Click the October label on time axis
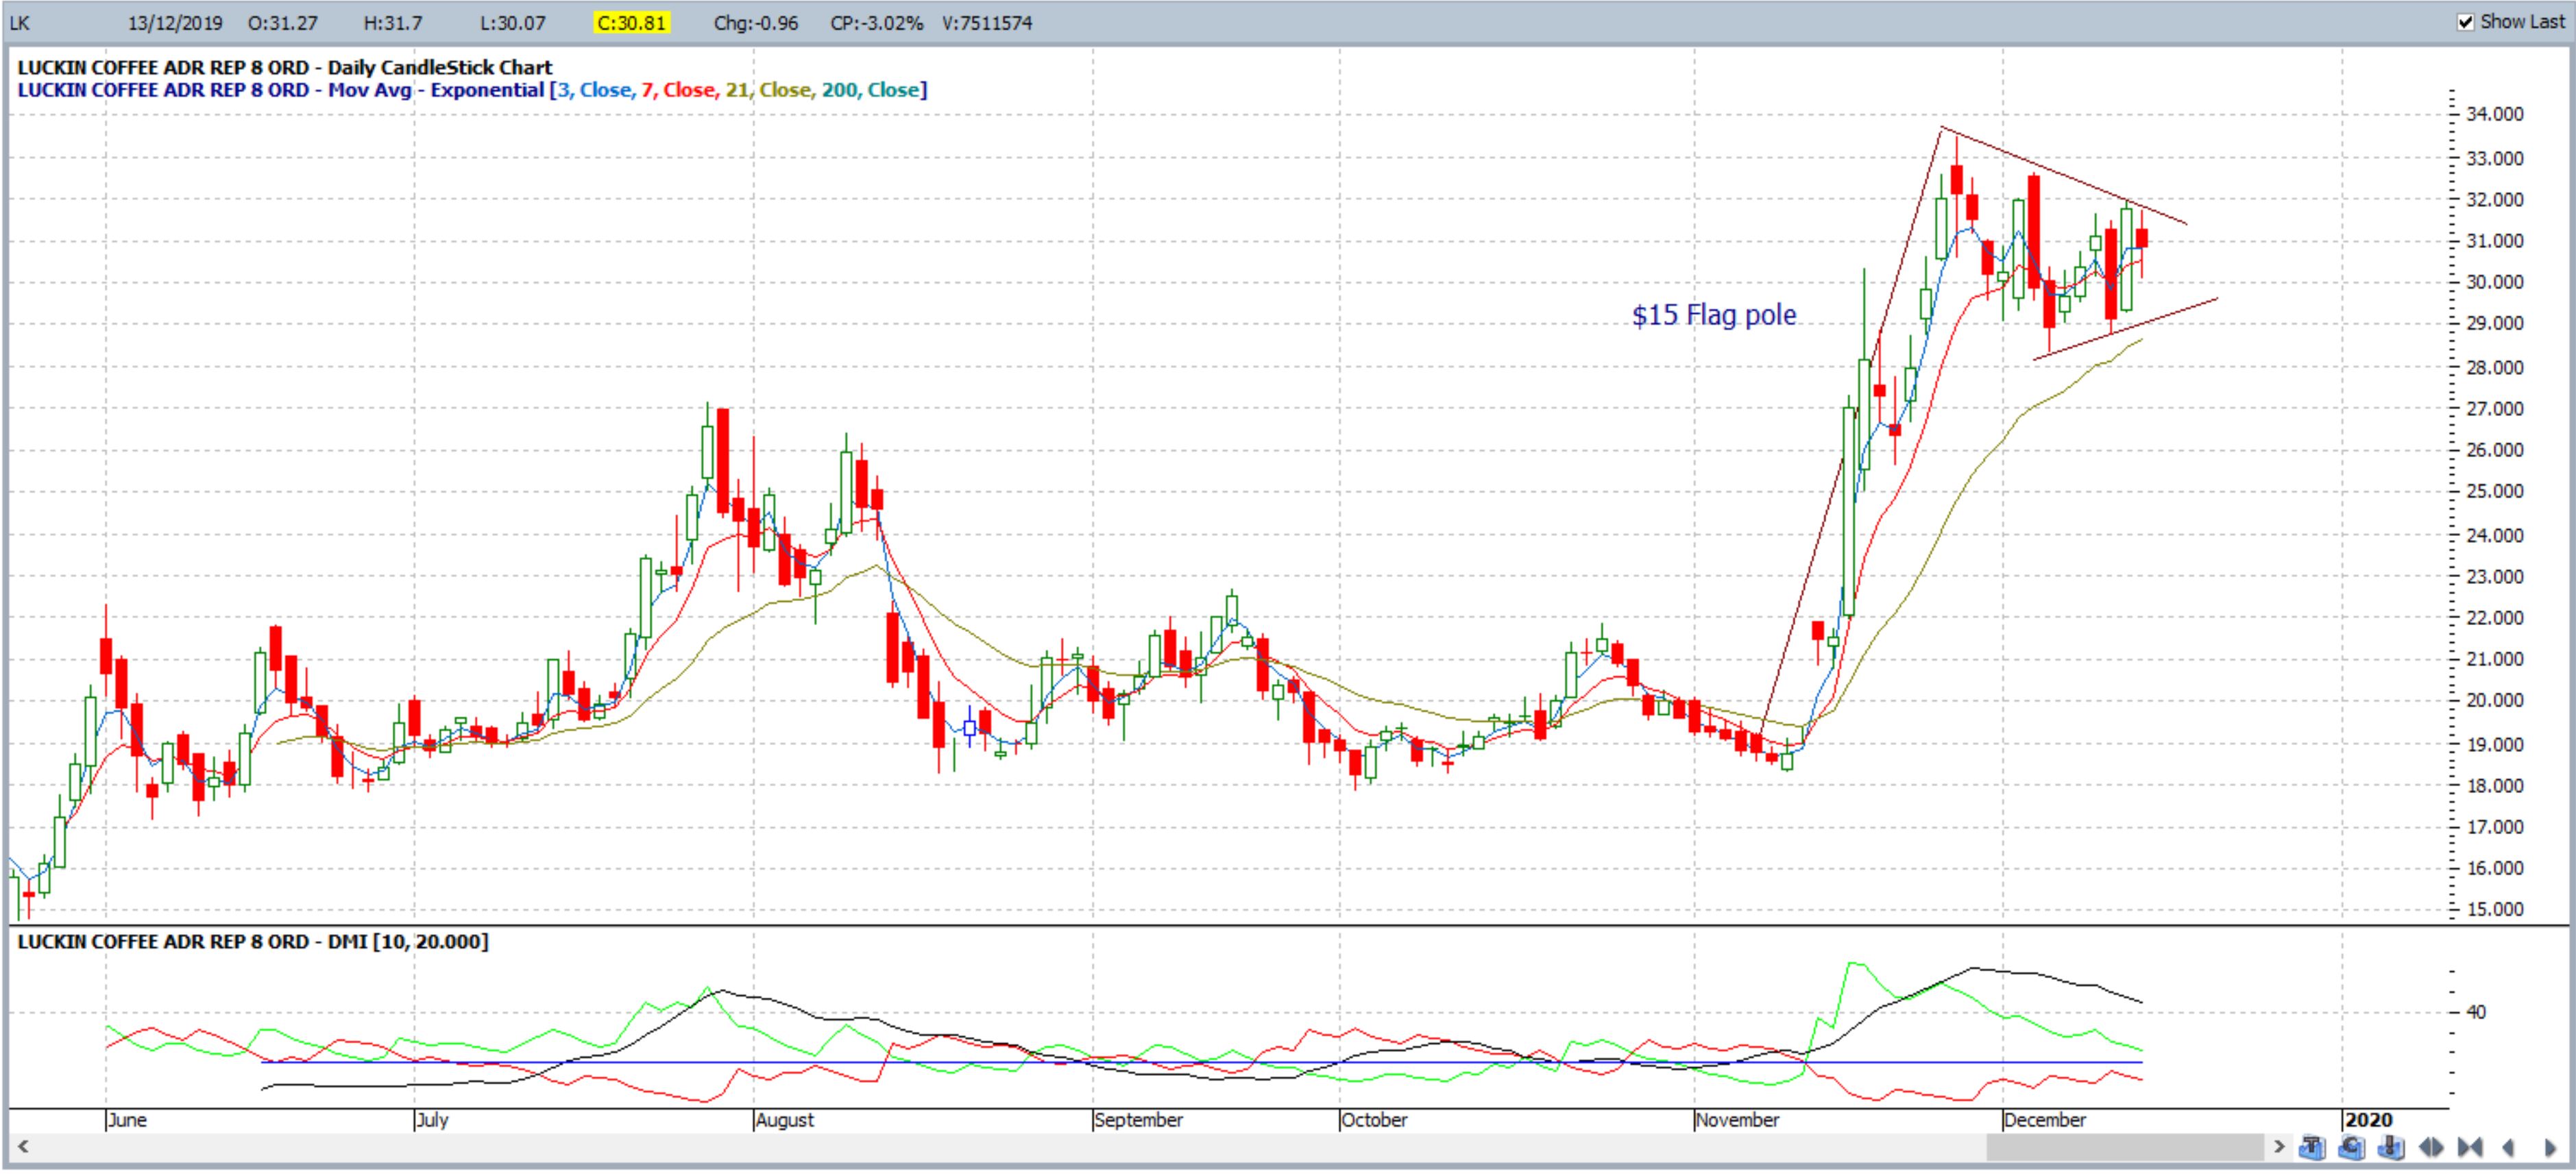 1374,1120
